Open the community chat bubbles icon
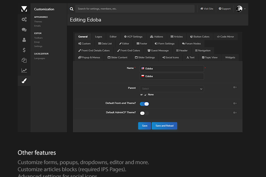This screenshot has width=266, height=177. (24, 30)
